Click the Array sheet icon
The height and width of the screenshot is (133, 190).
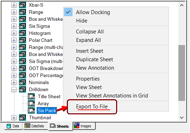(x=31, y=103)
